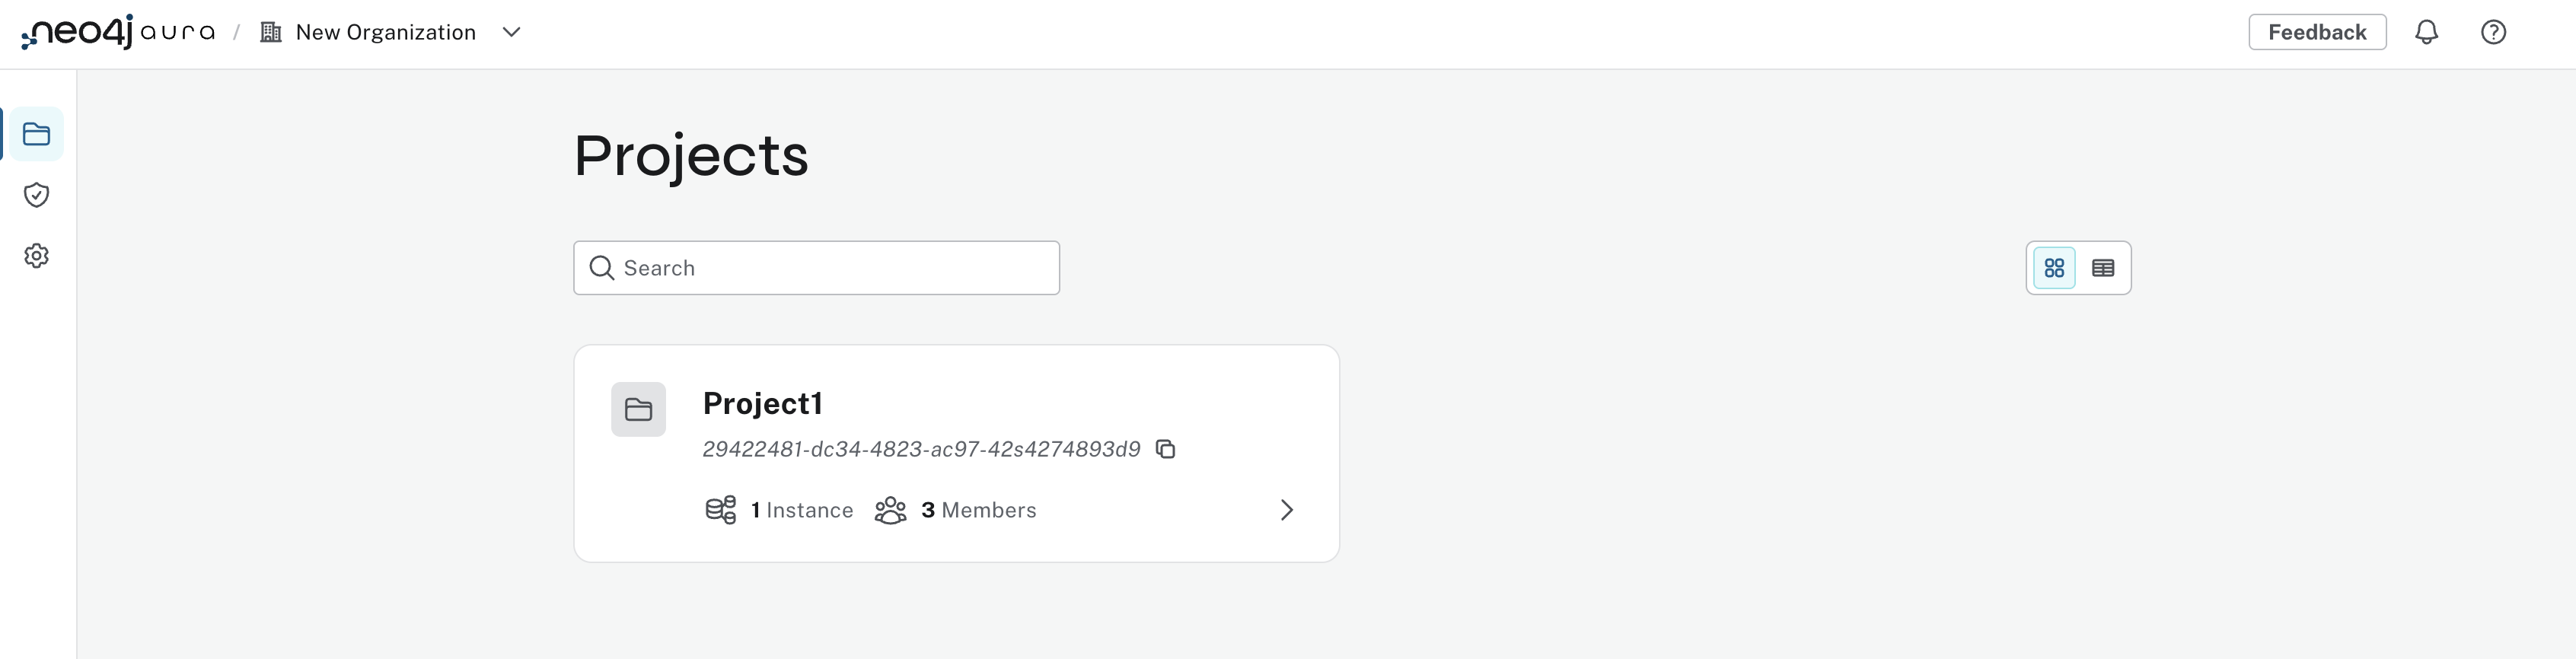This screenshot has width=2576, height=659.
Task: Click the instance database icon
Action: tap(720, 510)
